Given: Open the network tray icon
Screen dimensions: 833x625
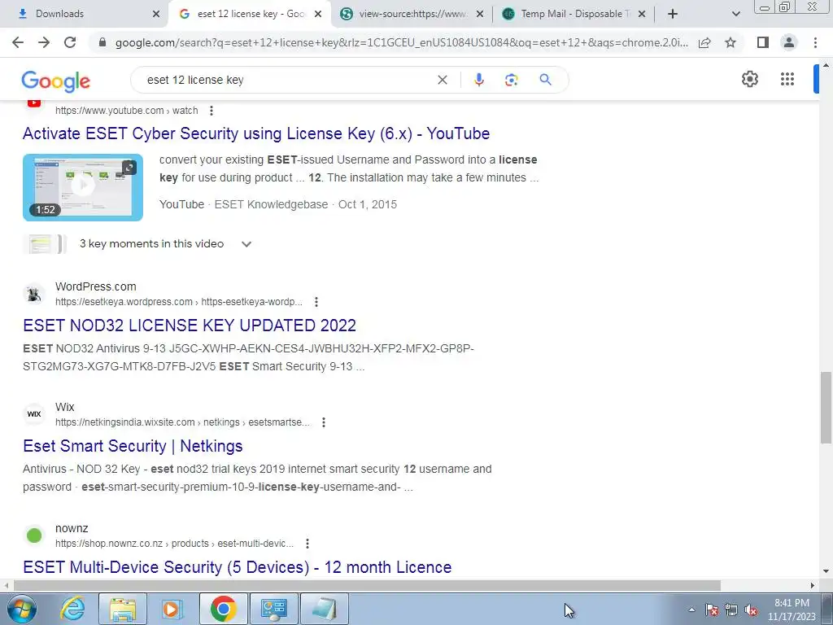Looking at the screenshot, I should click(731, 610).
